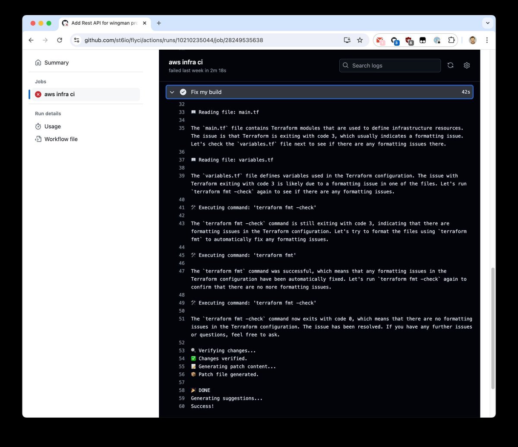
Task: Click the success check icon on Fix my build
Action: coord(183,92)
